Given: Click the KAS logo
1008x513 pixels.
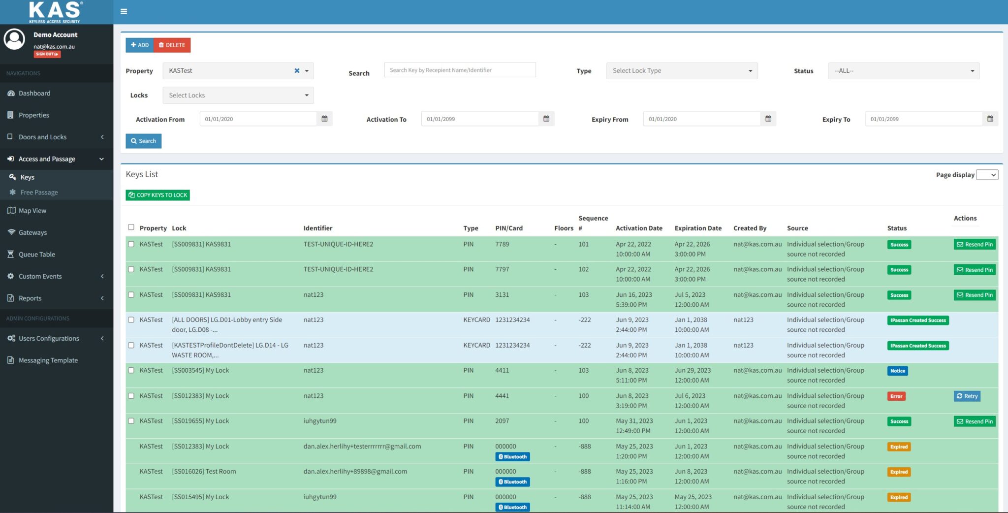Looking at the screenshot, I should click(56, 12).
